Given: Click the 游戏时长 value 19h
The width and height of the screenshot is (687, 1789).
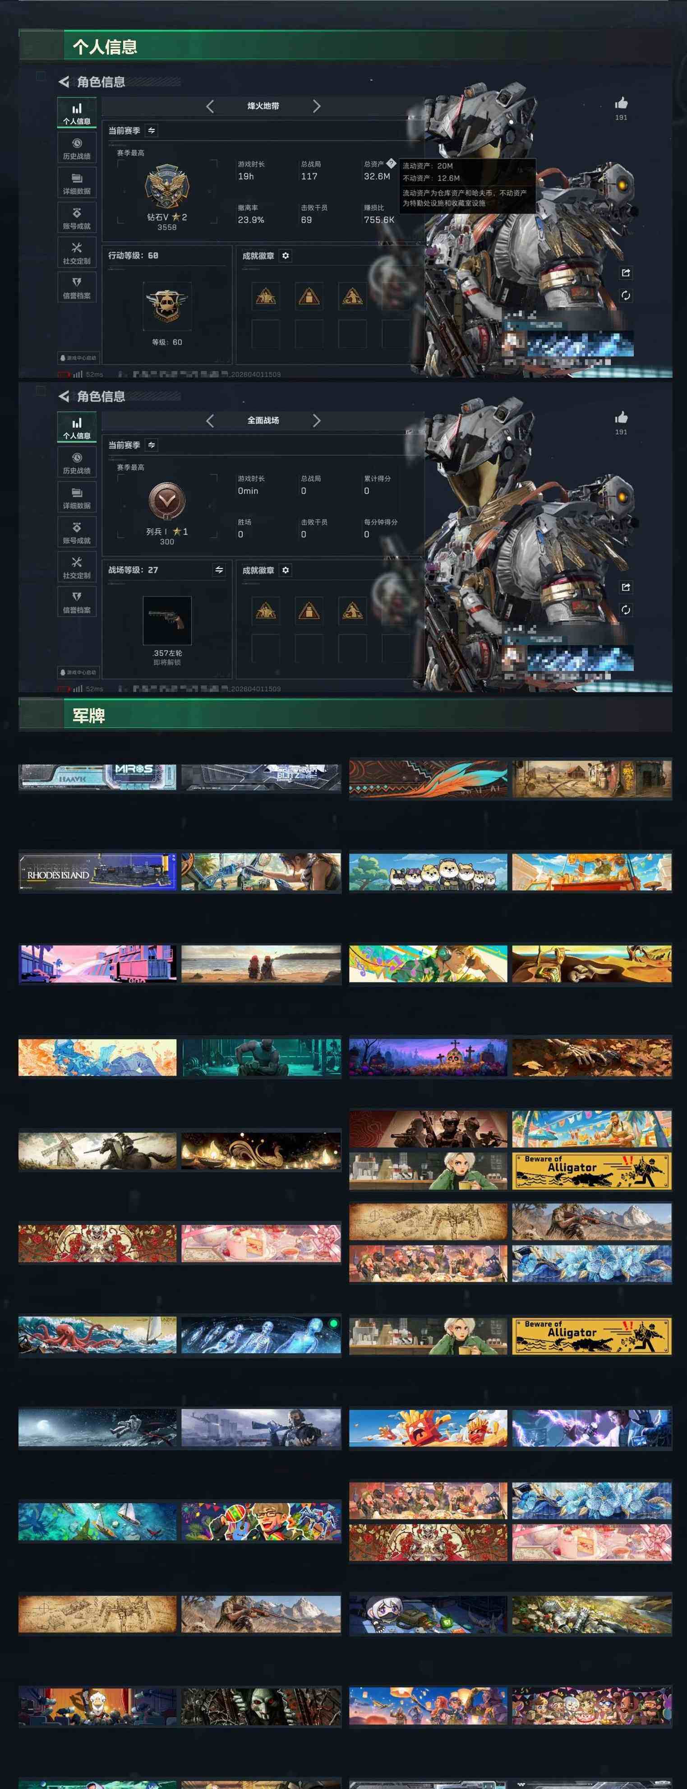Looking at the screenshot, I should [246, 176].
